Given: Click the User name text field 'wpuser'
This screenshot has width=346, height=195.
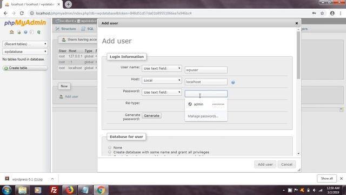Looking at the screenshot, I should point(206,70).
